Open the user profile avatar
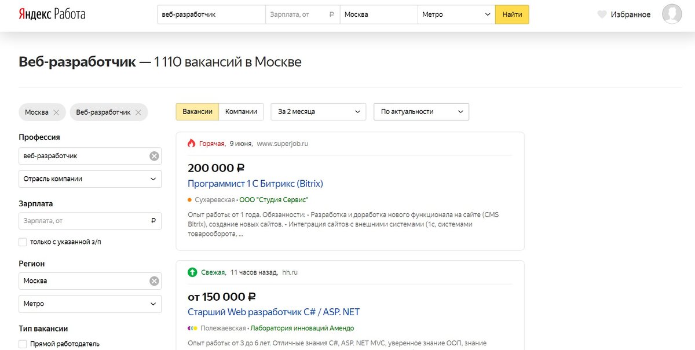Image resolution: width=695 pixels, height=350 pixels. [672, 14]
